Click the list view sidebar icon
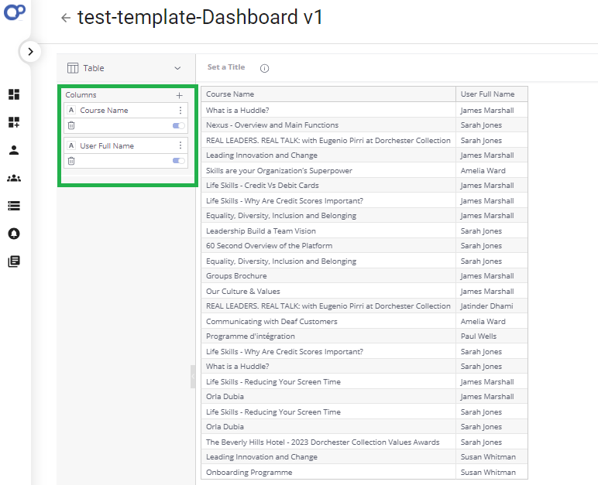Viewport: 598px width, 485px height. [14, 206]
